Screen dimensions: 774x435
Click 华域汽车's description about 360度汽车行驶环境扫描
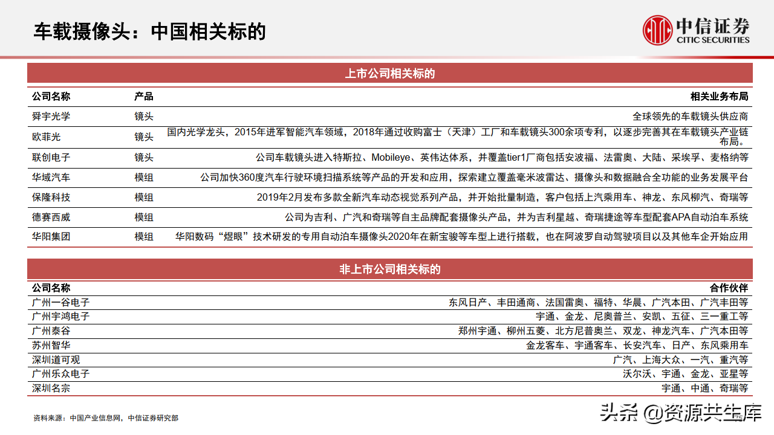(x=474, y=178)
